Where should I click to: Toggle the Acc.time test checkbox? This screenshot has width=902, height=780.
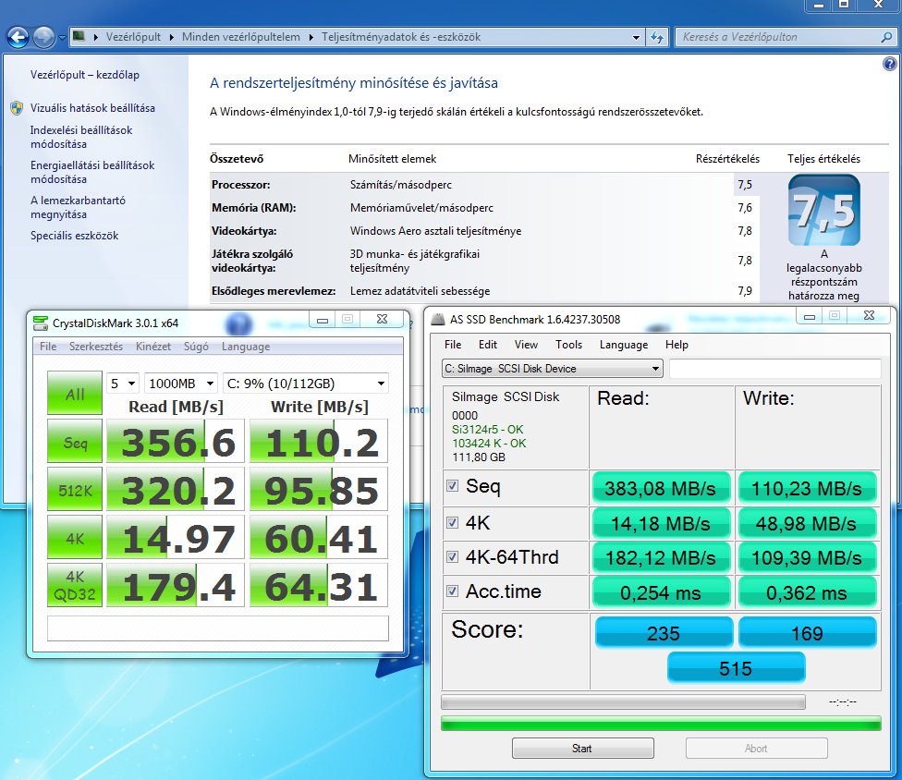(x=452, y=591)
